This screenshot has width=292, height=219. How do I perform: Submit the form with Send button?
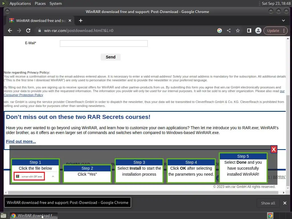coord(111,57)
